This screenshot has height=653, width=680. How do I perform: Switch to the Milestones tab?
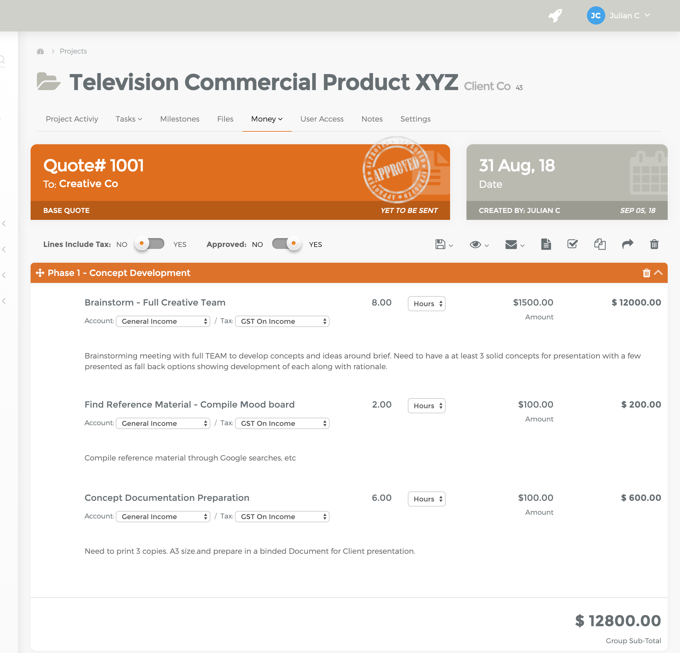click(x=180, y=119)
